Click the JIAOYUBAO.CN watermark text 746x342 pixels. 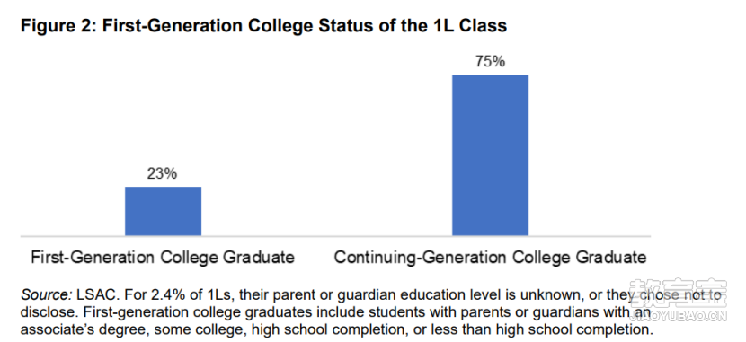click(678, 317)
